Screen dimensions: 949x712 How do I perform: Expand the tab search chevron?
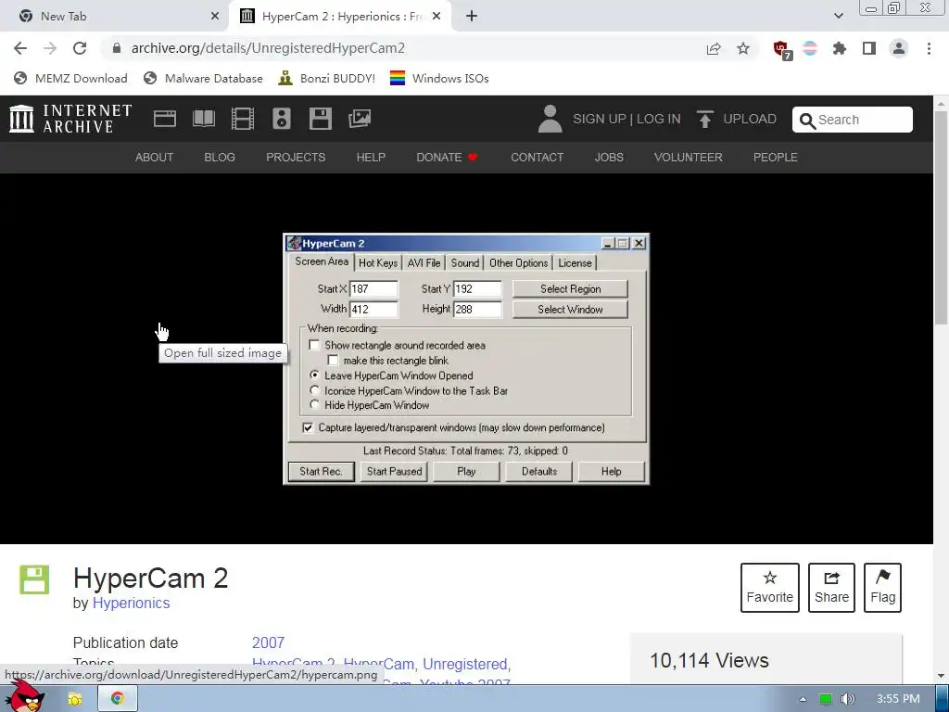coord(838,17)
